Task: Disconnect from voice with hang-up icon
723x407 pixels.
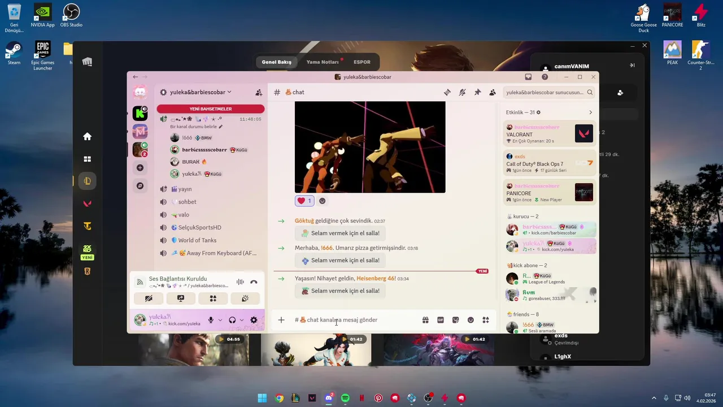Action: (254, 282)
